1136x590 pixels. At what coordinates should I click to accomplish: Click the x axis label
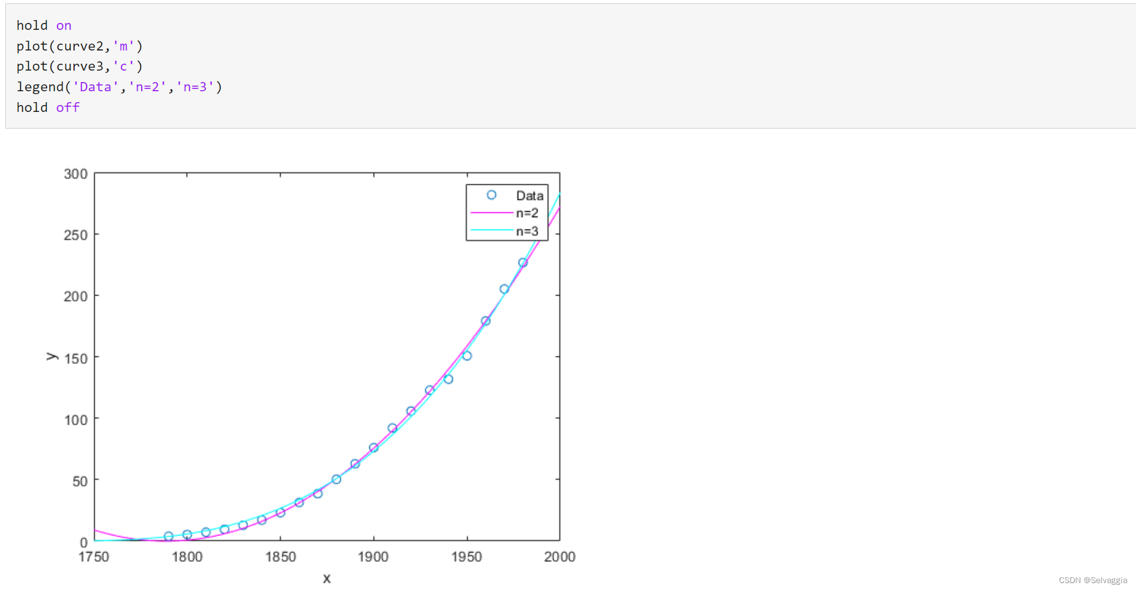[326, 579]
